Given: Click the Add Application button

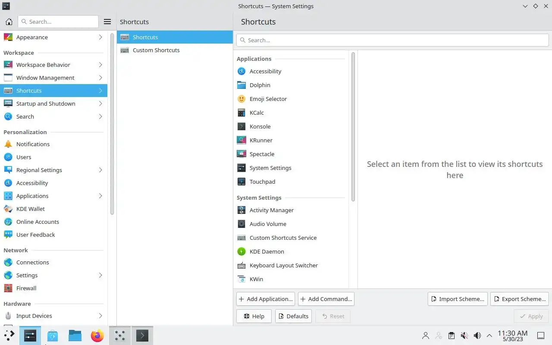Looking at the screenshot, I should 266,299.
